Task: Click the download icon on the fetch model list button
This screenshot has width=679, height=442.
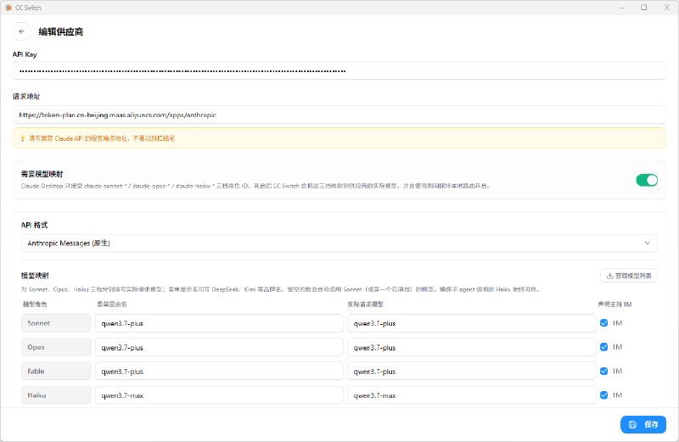Action: [x=609, y=276]
